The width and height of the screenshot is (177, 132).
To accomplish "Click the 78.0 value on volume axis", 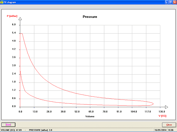I will [x=105, y=112].
